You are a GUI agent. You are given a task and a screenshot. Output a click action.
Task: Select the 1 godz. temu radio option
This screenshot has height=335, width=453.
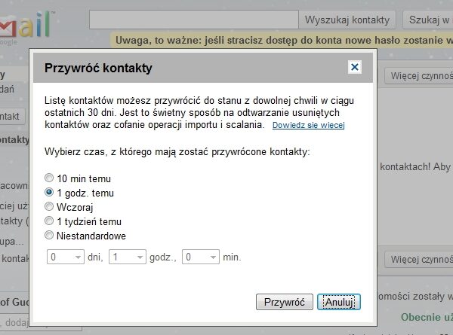49,192
